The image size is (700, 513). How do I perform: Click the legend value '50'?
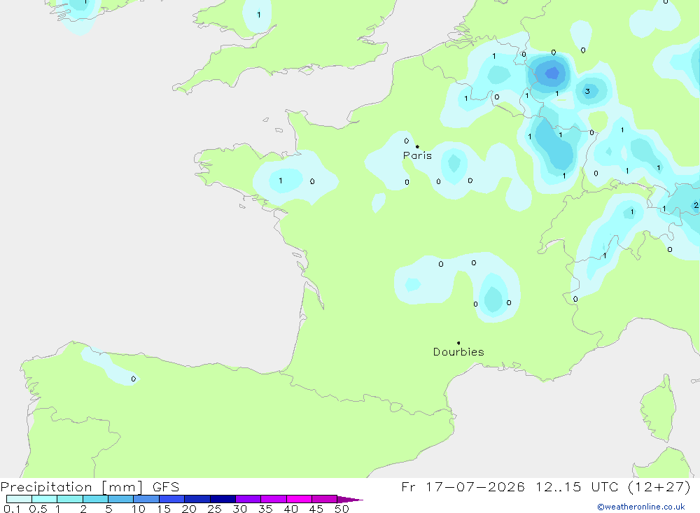pos(342,509)
